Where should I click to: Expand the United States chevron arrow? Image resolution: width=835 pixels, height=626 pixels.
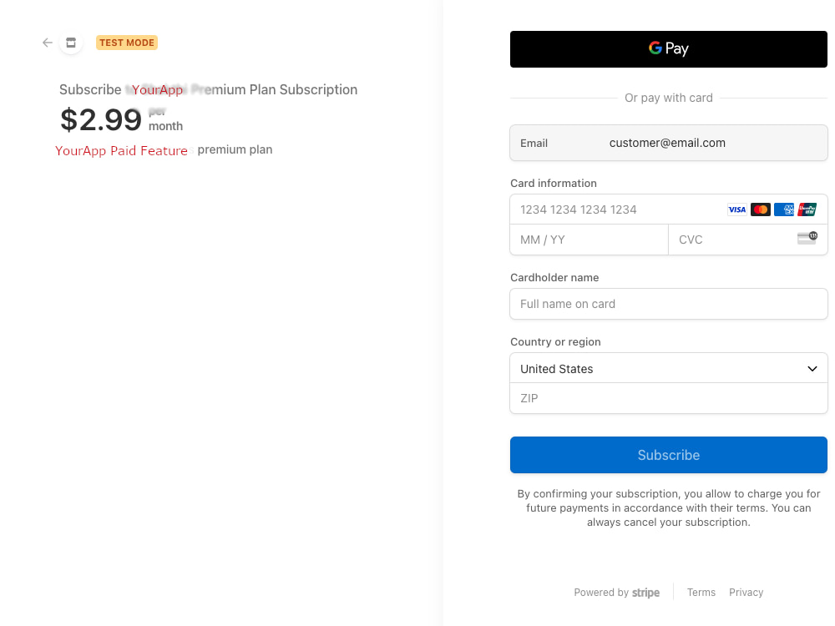pyautogui.click(x=812, y=369)
